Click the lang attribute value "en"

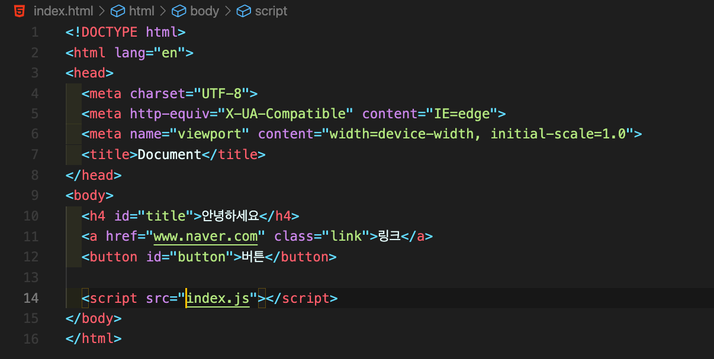[x=169, y=53]
